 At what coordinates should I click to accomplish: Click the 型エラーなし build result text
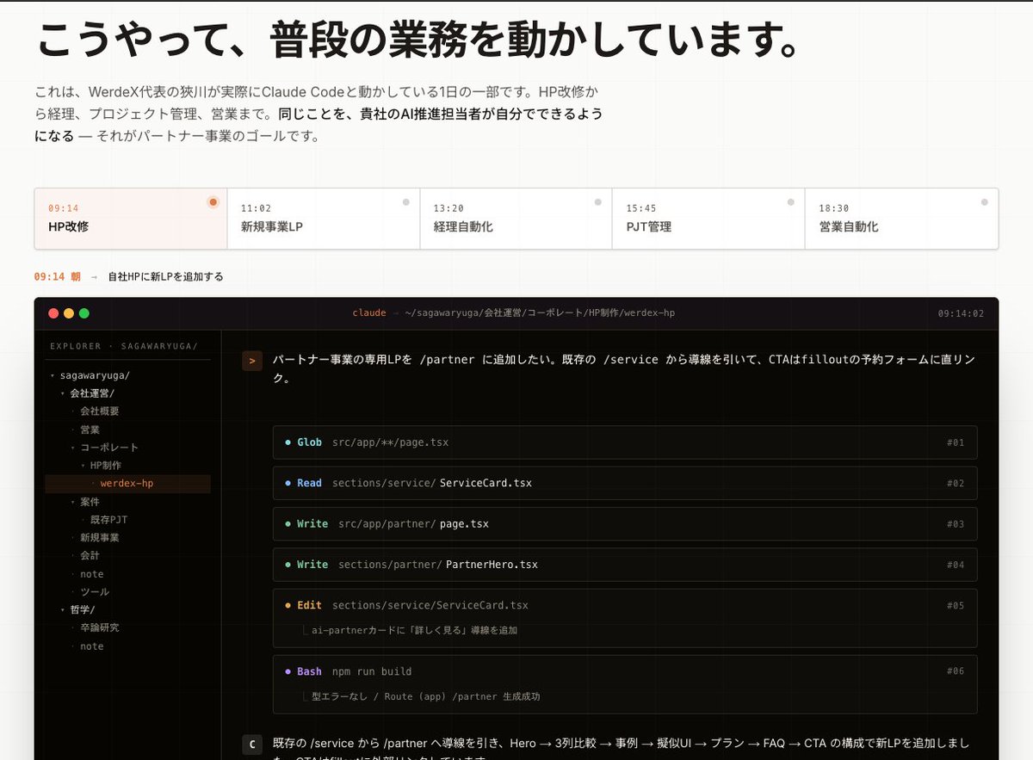(x=425, y=696)
